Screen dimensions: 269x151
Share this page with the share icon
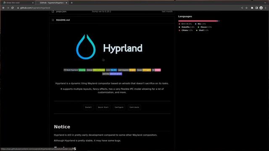click(242, 8)
